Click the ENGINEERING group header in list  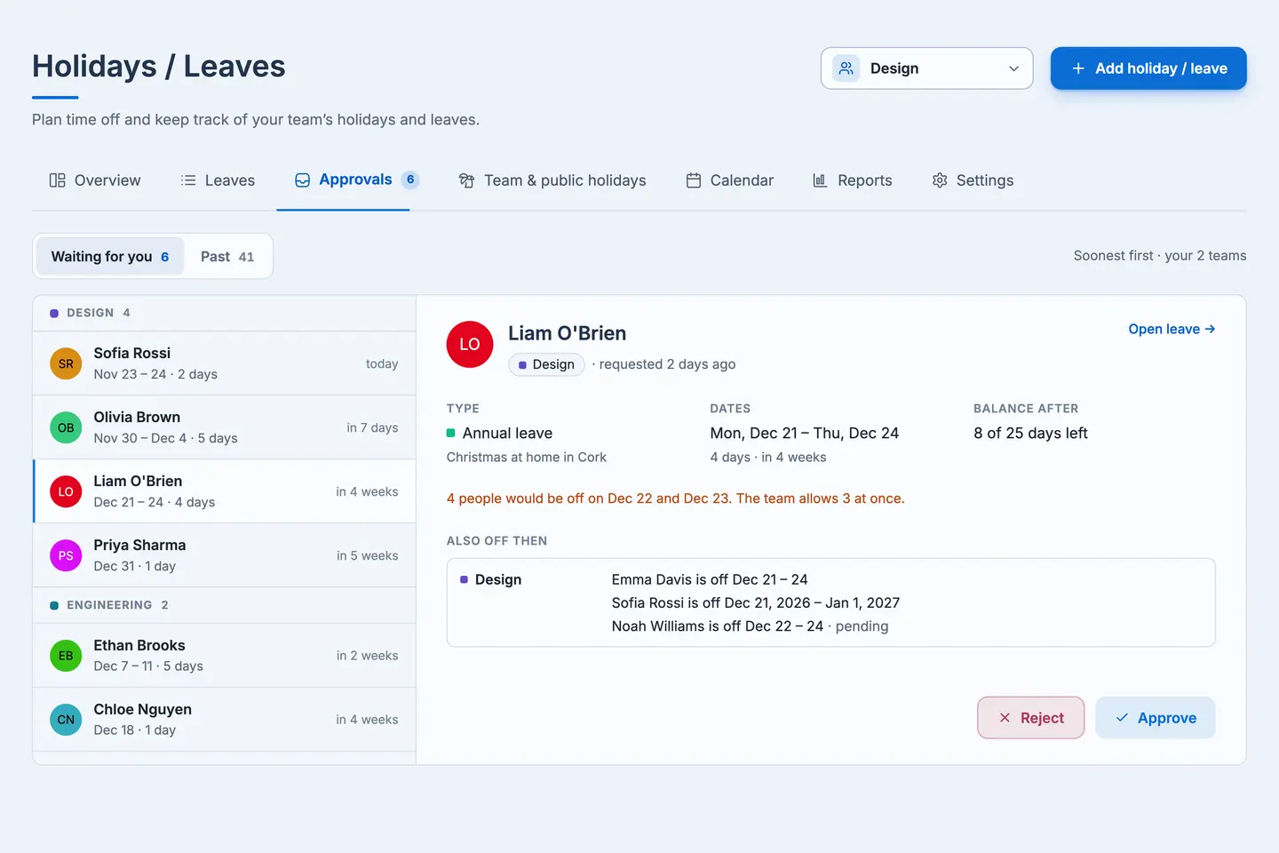coord(225,605)
